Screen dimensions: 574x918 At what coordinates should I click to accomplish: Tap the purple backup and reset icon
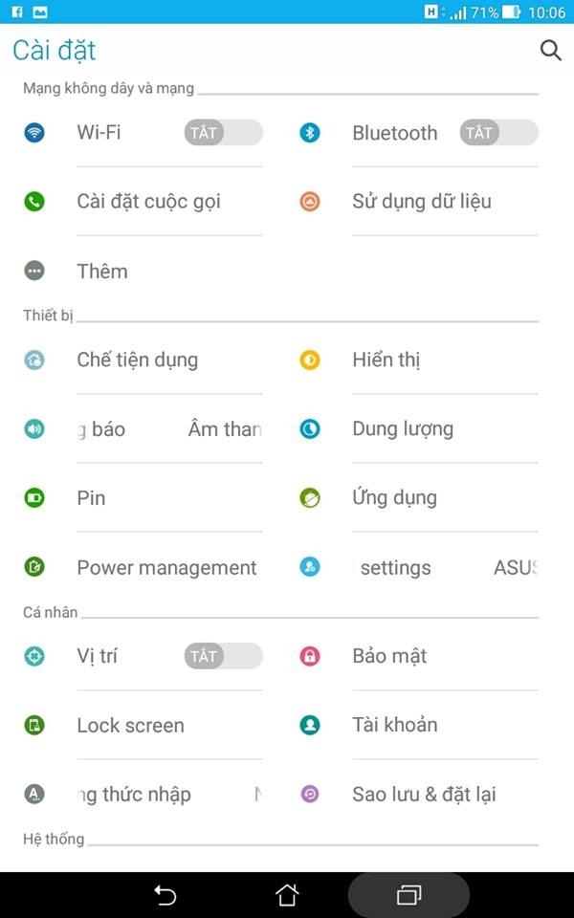click(310, 794)
